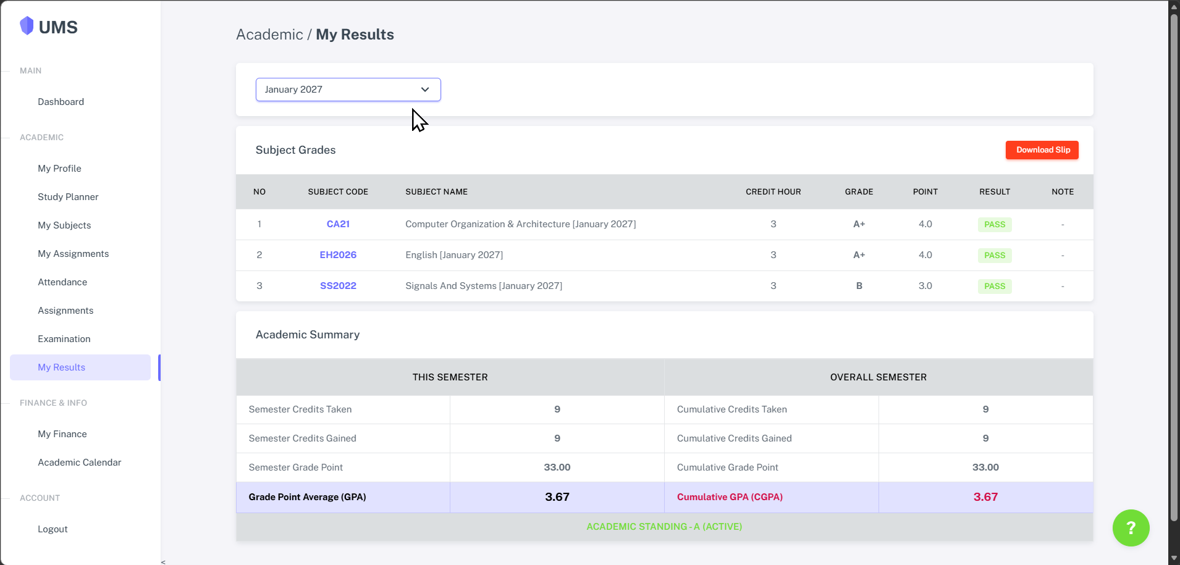Open the CA21 subject code link

pyautogui.click(x=338, y=224)
